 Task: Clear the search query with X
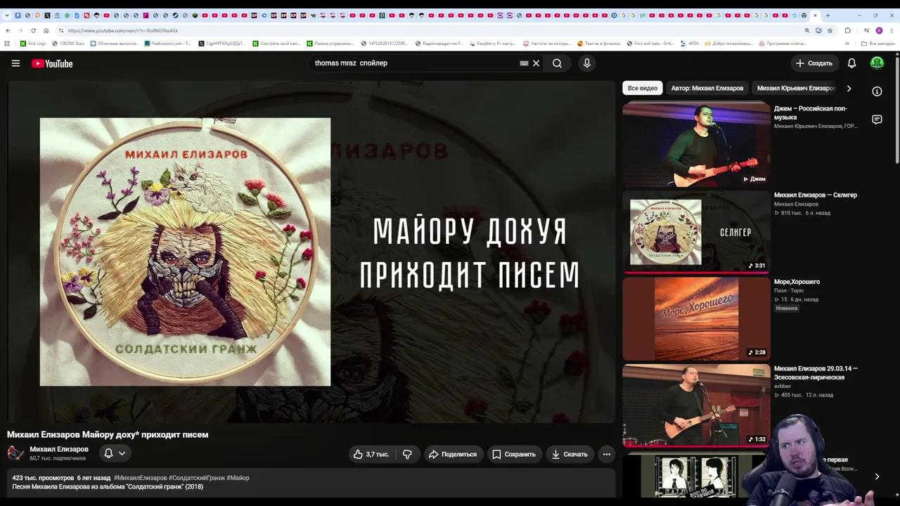coord(536,63)
